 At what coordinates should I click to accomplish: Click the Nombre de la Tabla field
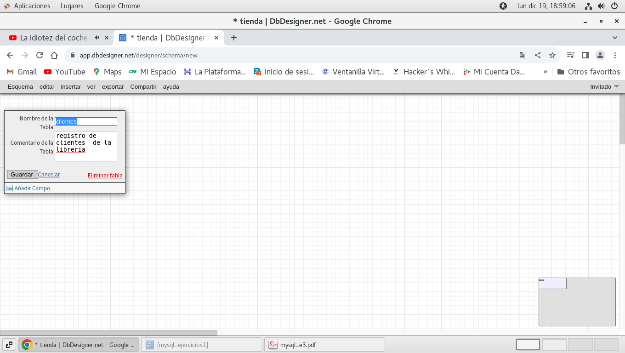click(x=86, y=121)
